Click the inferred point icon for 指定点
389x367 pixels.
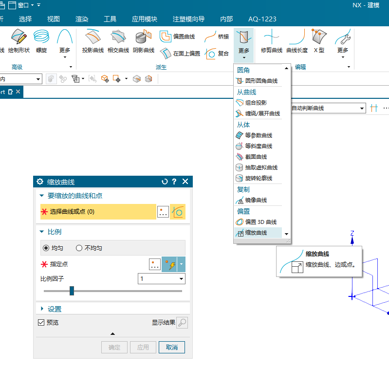(x=169, y=264)
